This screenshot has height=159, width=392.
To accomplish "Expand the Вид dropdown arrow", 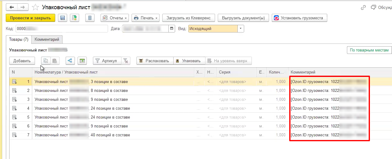I will (241, 29).
